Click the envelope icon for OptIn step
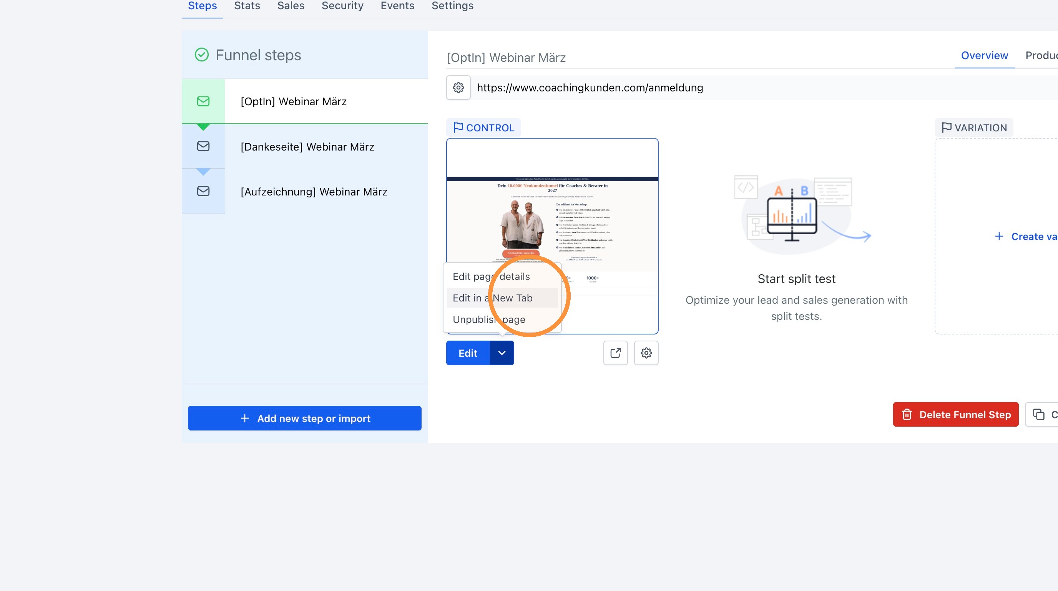The image size is (1058, 591). point(203,101)
